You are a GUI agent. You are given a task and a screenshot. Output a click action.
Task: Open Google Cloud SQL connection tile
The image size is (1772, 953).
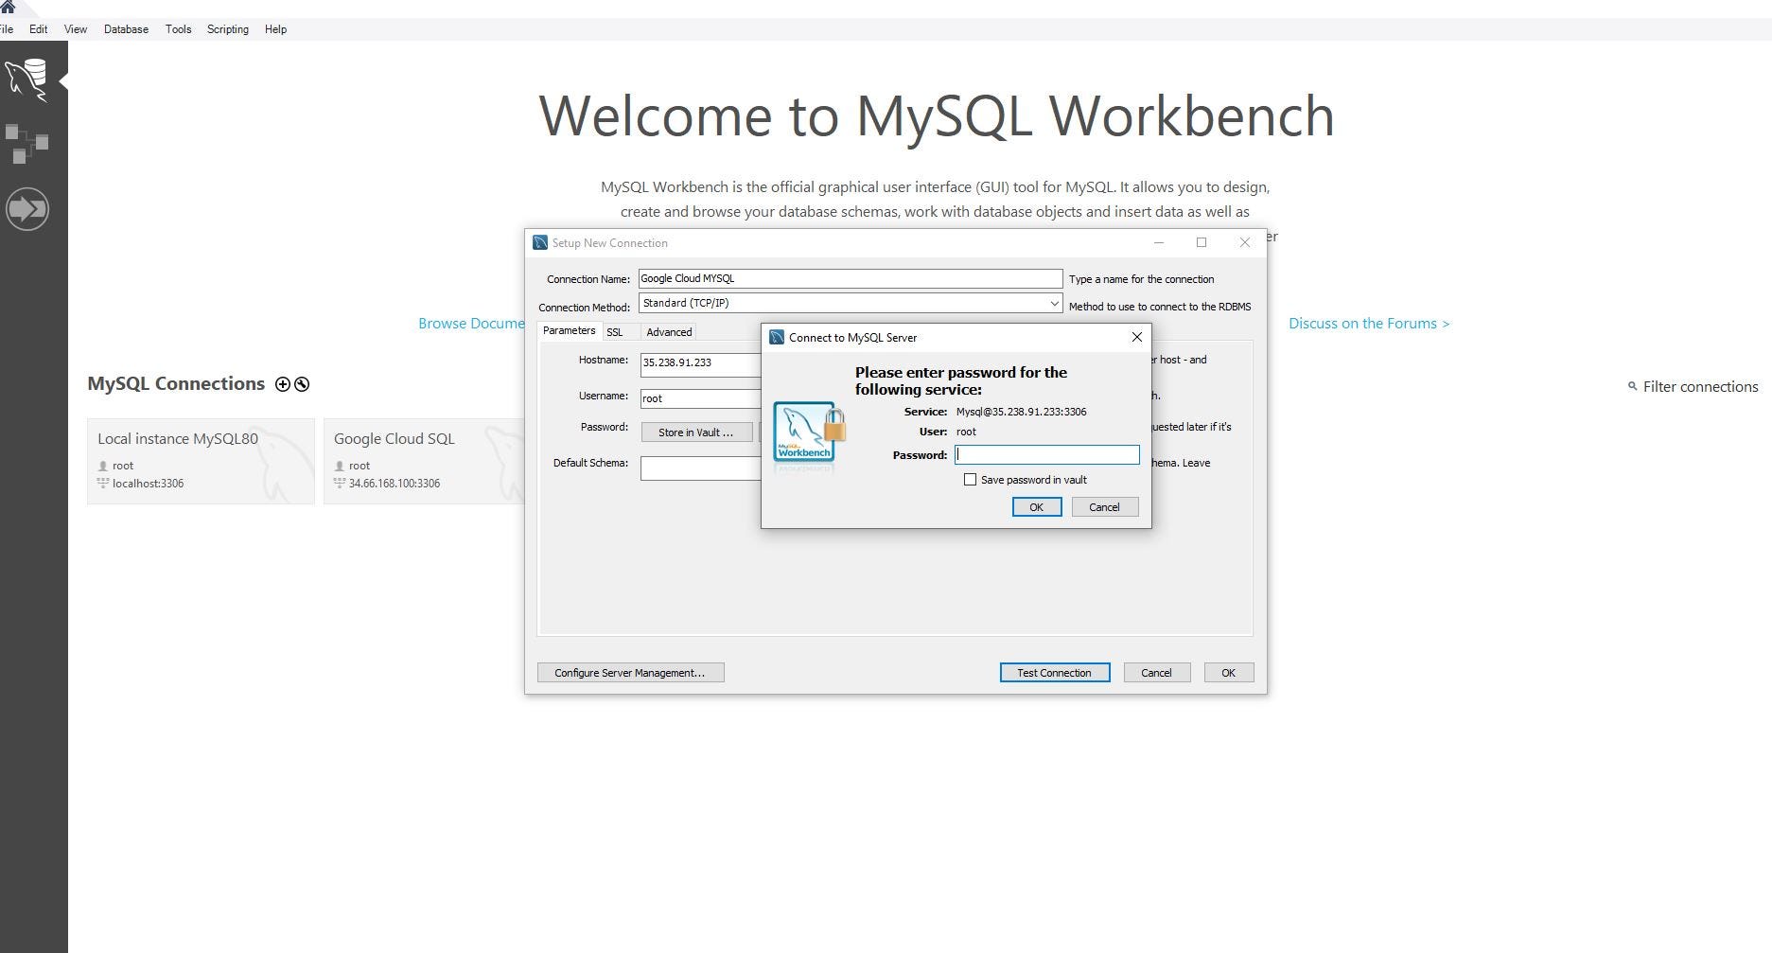(x=424, y=461)
